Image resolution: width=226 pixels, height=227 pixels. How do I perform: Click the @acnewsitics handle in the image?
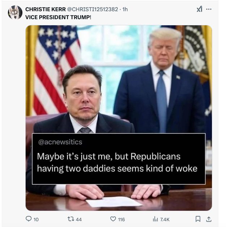click(60, 142)
